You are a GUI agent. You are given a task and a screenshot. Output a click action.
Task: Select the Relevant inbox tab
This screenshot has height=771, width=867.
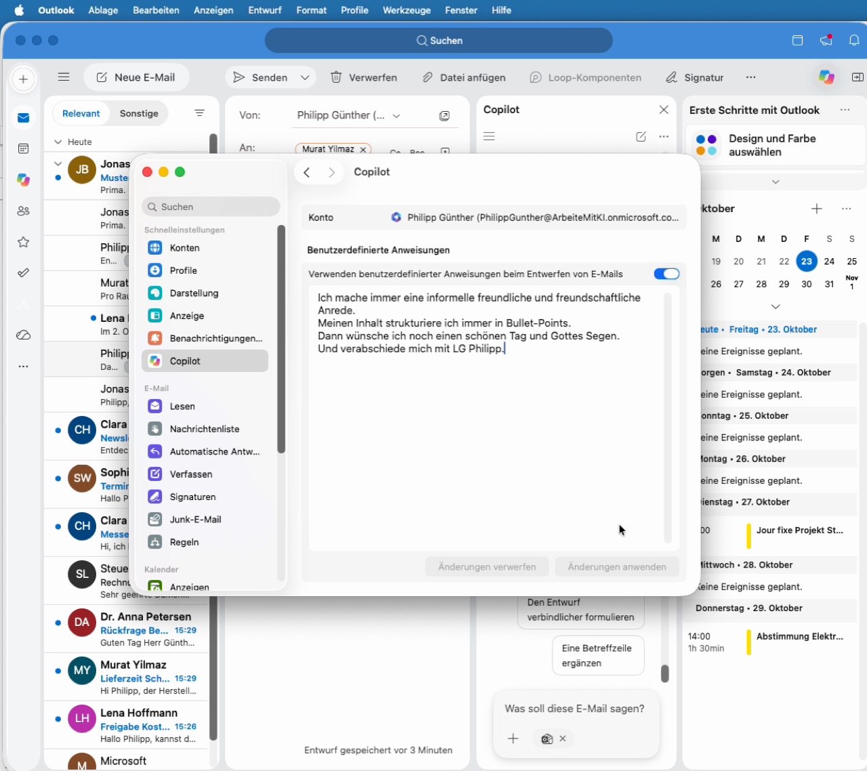pyautogui.click(x=81, y=113)
